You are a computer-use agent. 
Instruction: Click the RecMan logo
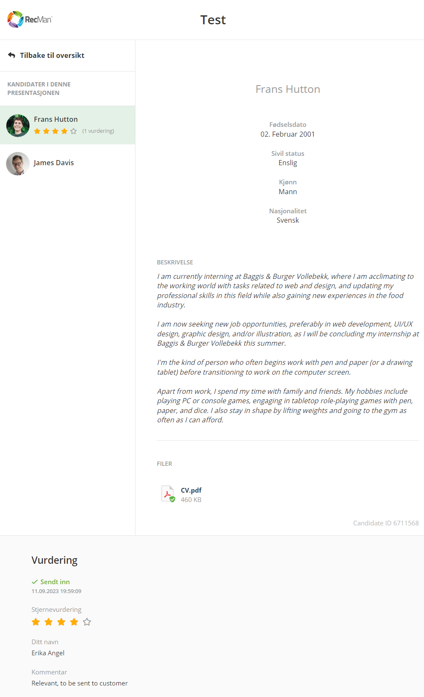29,20
